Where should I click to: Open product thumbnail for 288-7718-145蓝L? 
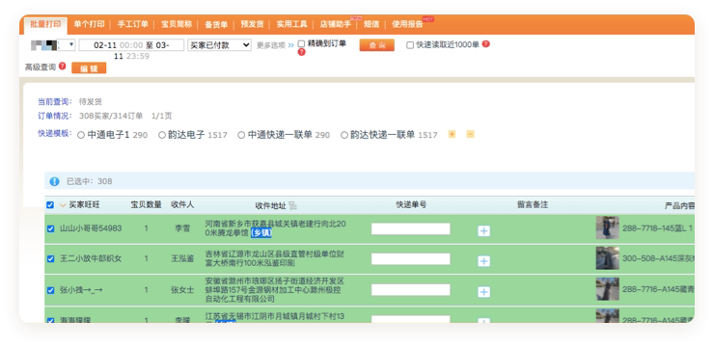pyautogui.click(x=608, y=227)
